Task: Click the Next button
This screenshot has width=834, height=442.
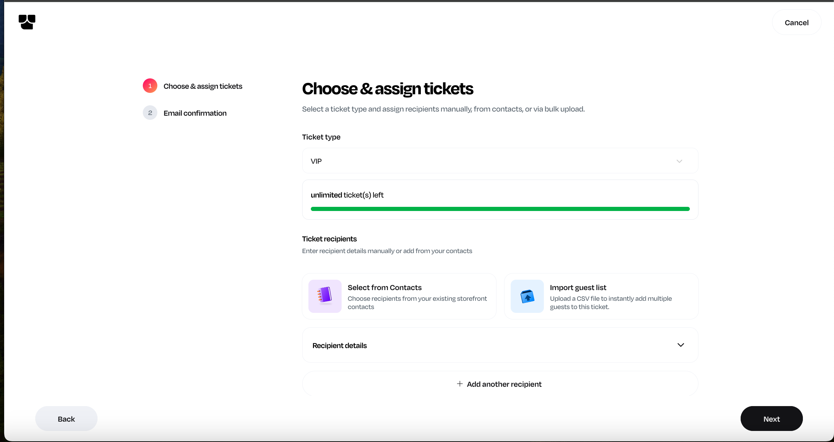Action: coord(771,419)
